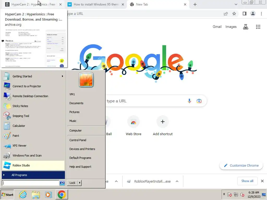Search by image with Lens icon
Image resolution: width=267 pixels, height=200 pixels.
point(199,101)
